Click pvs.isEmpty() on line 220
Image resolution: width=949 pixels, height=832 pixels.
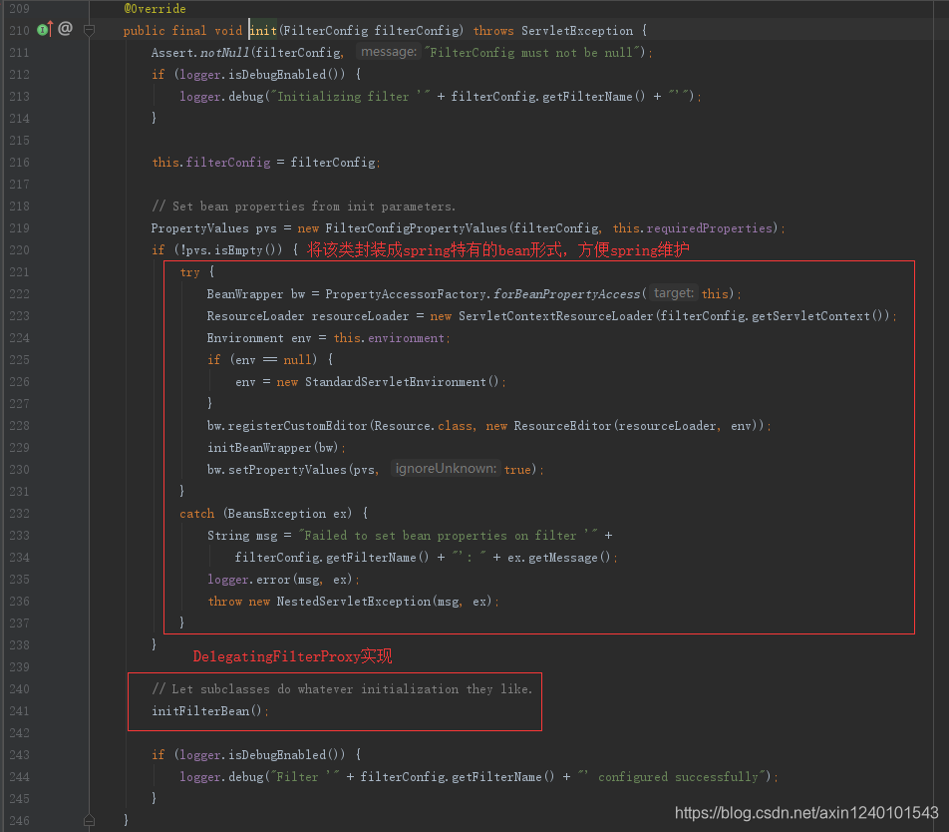pos(230,250)
